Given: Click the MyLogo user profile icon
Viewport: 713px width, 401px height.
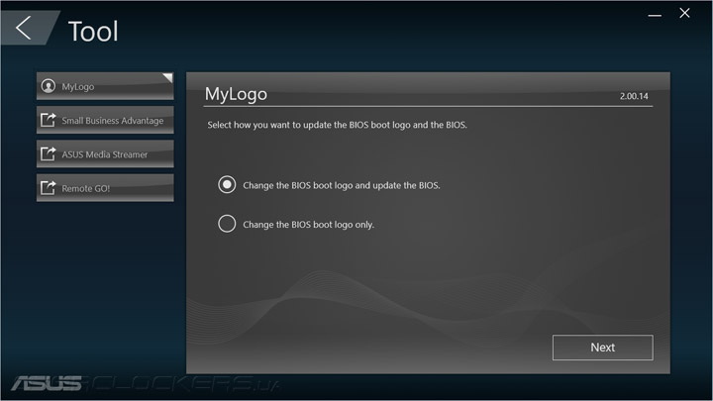Looking at the screenshot, I should [49, 86].
